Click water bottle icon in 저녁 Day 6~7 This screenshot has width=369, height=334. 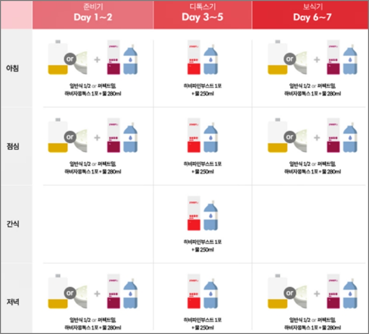click(350, 293)
